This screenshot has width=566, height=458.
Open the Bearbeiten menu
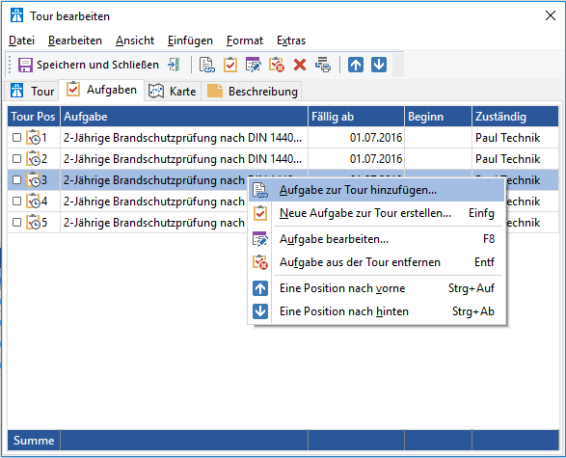tap(75, 40)
